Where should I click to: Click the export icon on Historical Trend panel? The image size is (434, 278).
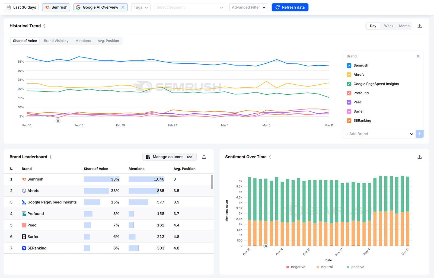(x=420, y=26)
